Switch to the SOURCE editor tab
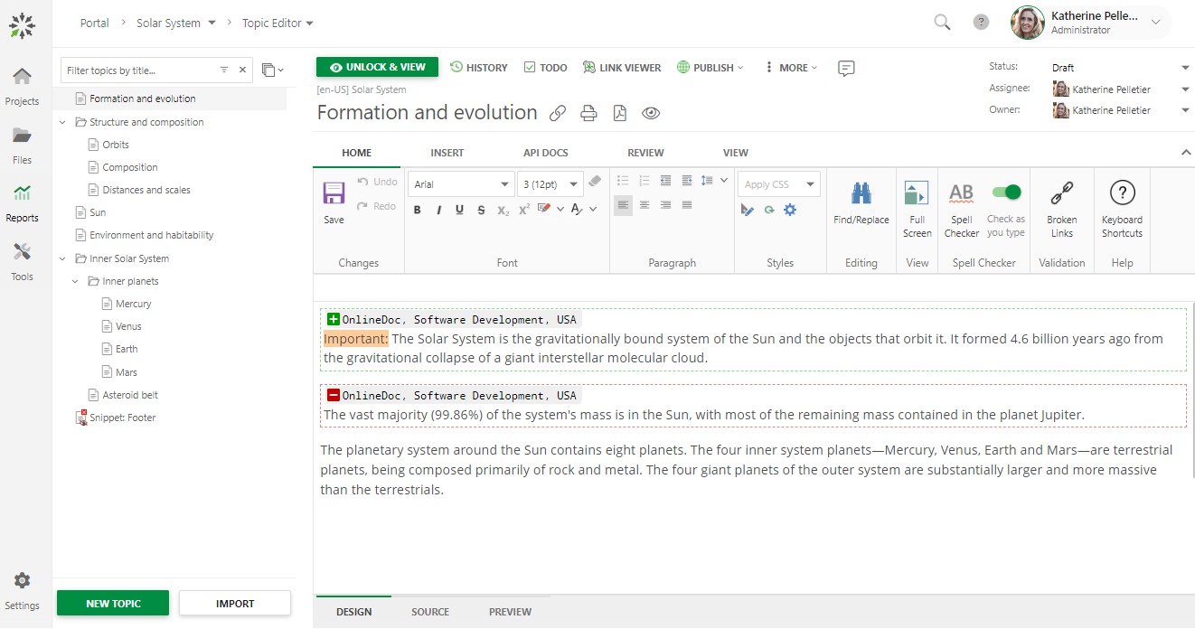The height and width of the screenshot is (629, 1195). (x=430, y=612)
